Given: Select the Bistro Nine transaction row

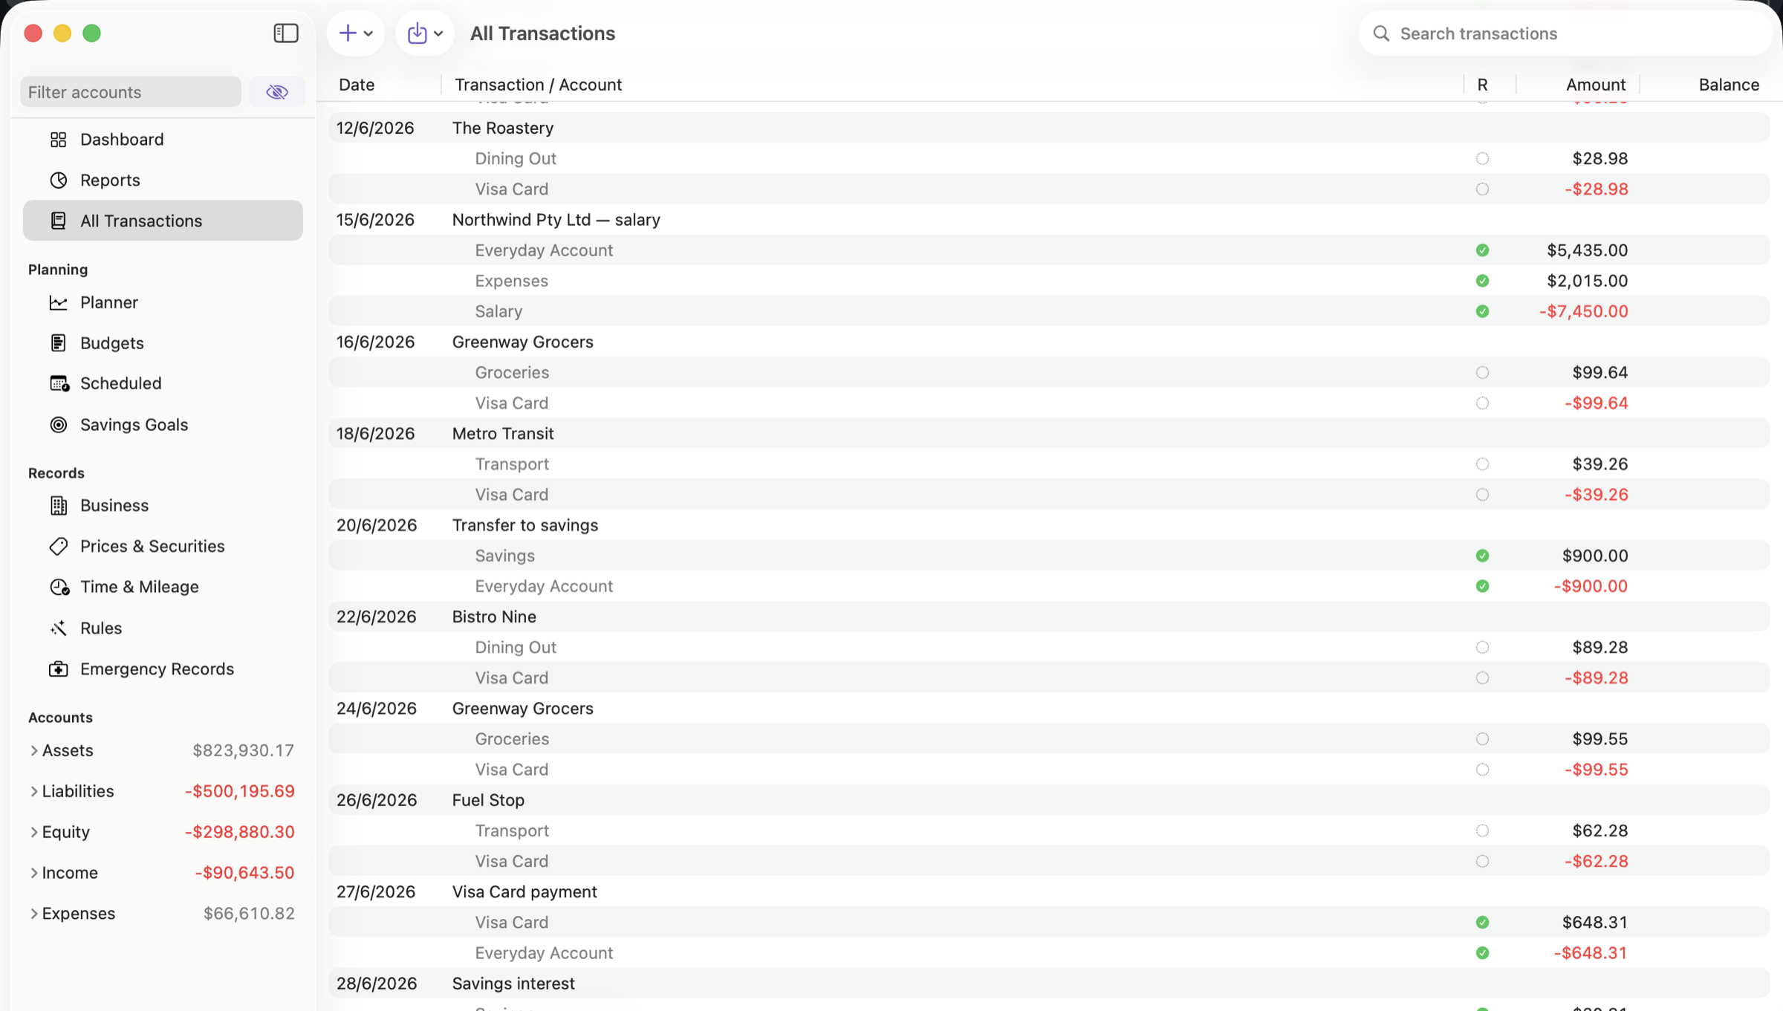Looking at the screenshot, I should (1049, 617).
